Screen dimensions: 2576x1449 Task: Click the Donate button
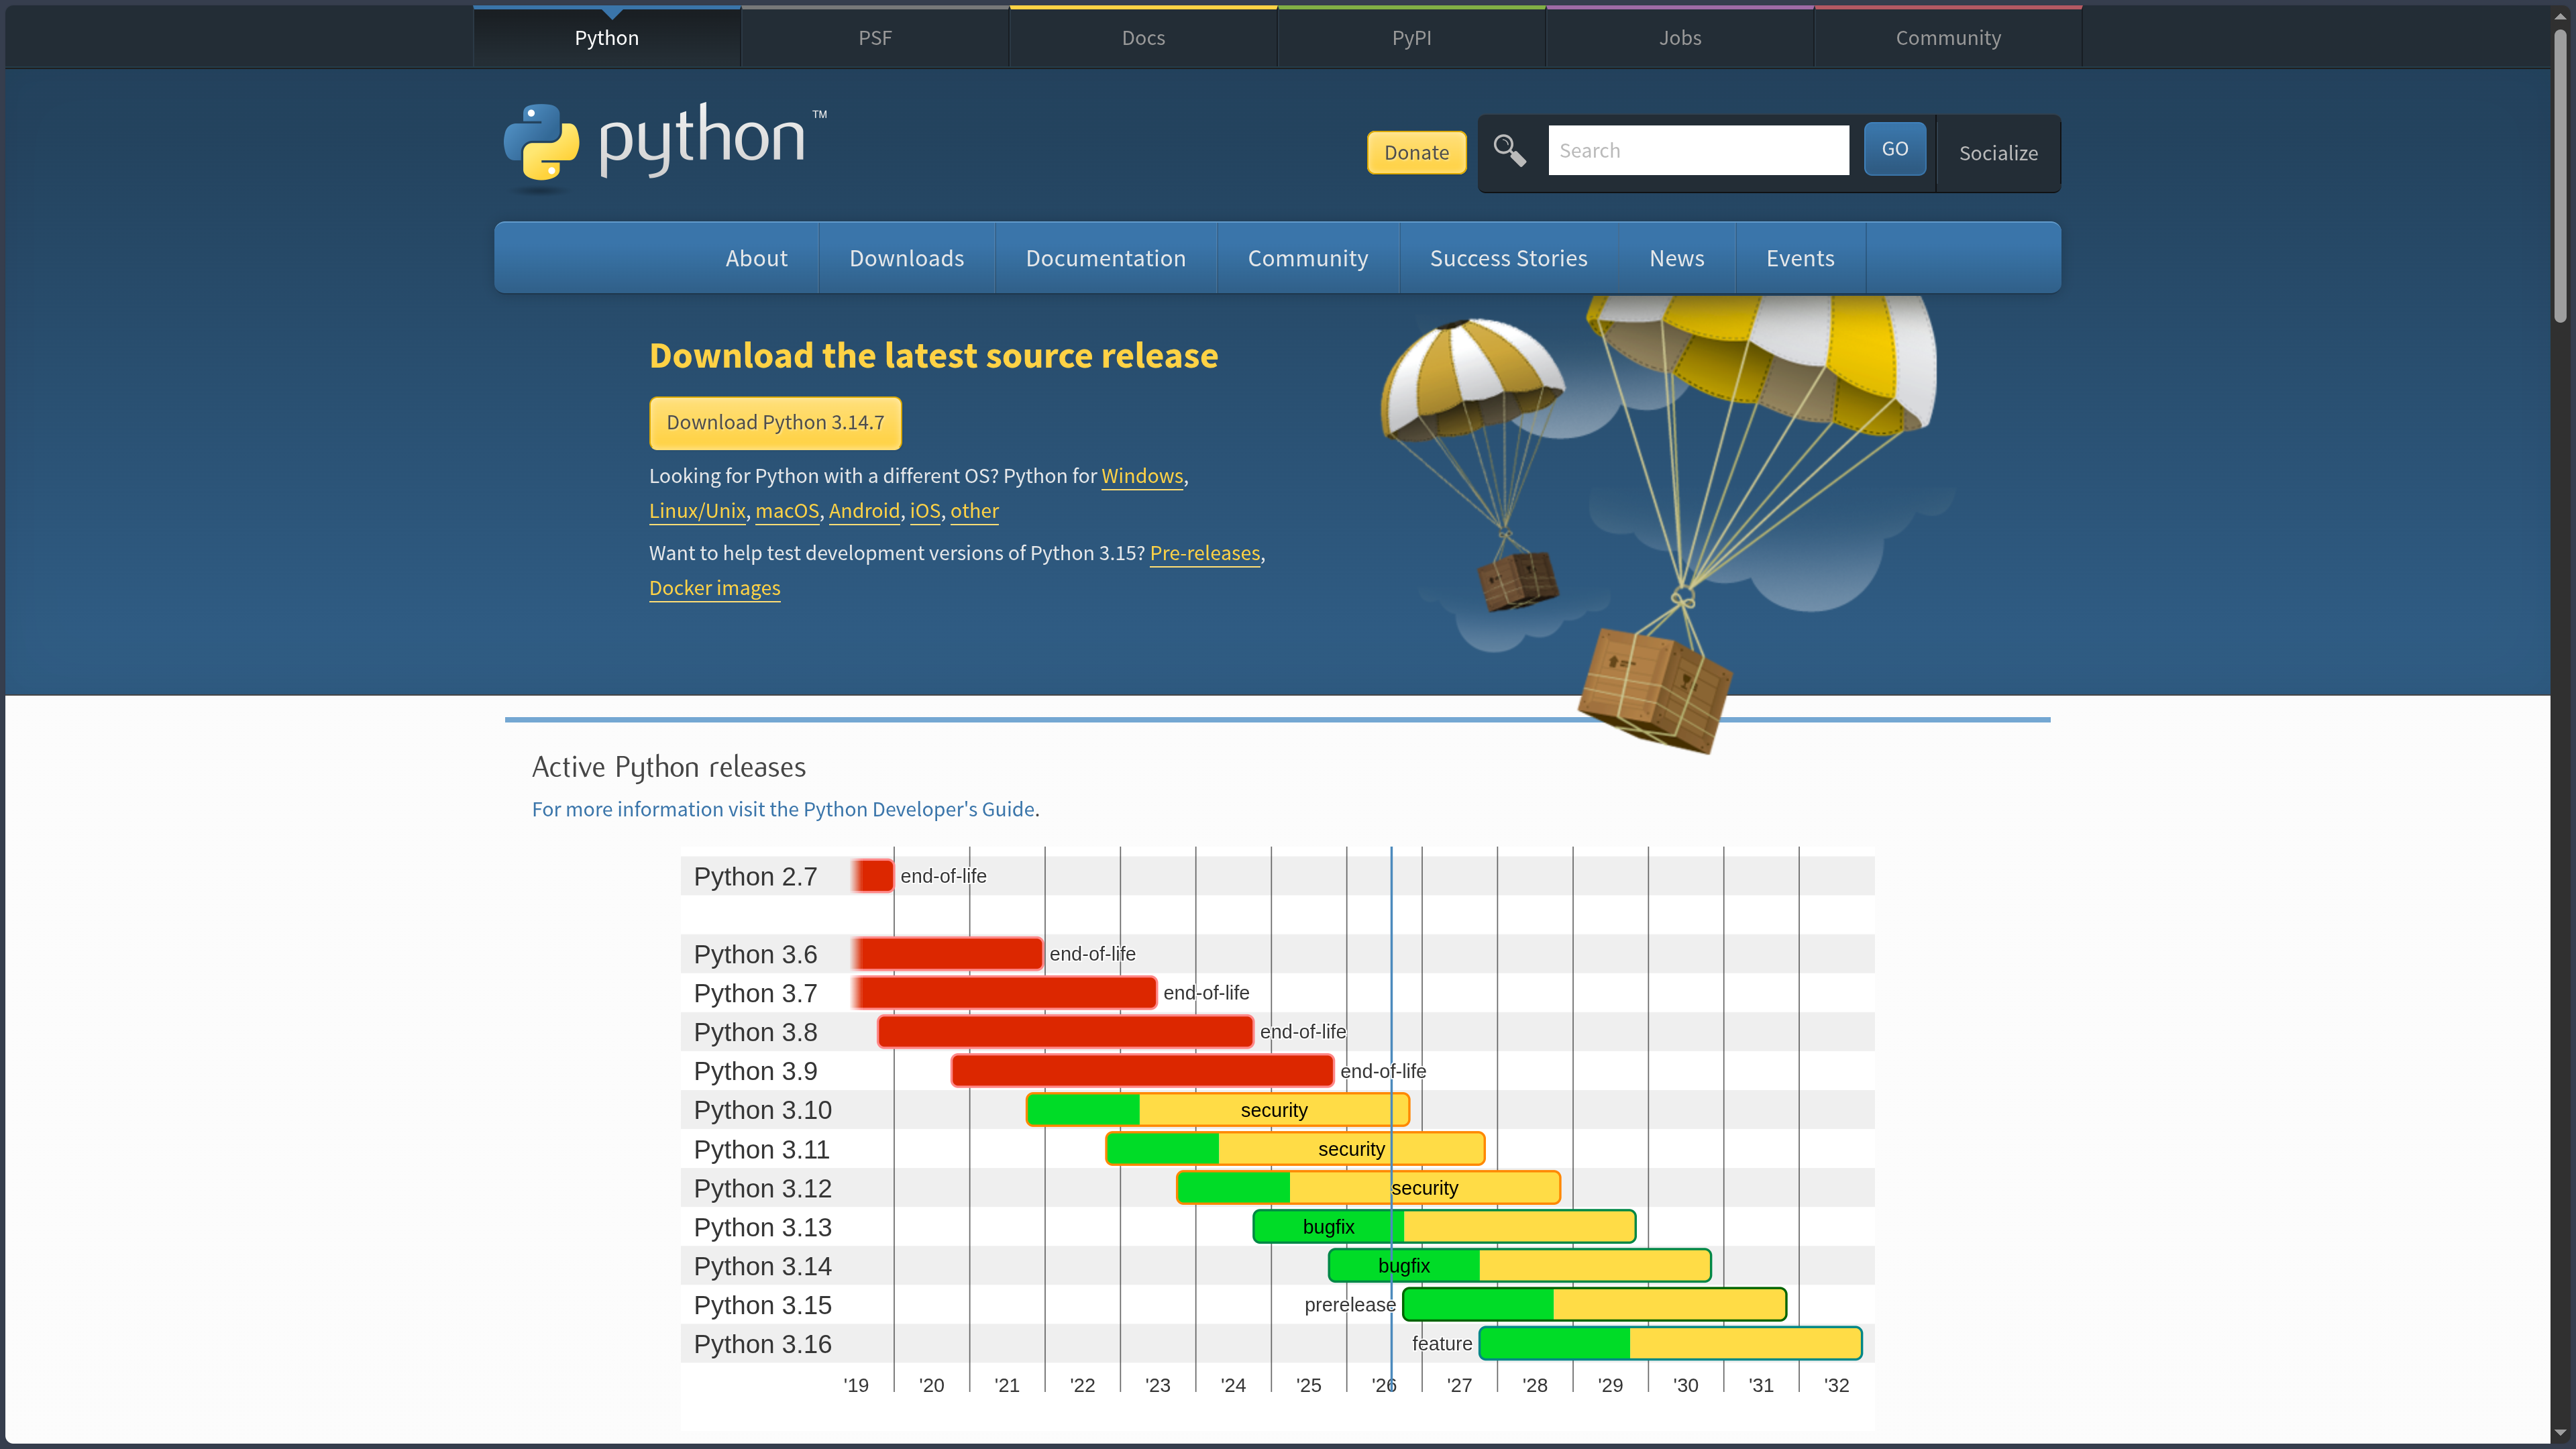pyautogui.click(x=1416, y=153)
